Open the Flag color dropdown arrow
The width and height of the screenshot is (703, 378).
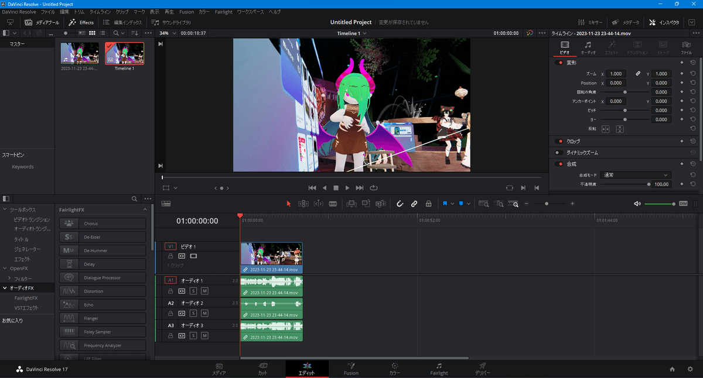[x=452, y=204]
